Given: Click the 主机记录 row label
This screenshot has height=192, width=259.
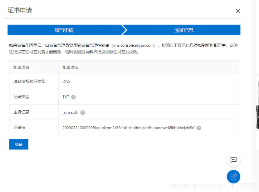Looking at the screenshot, I should (x=21, y=112).
